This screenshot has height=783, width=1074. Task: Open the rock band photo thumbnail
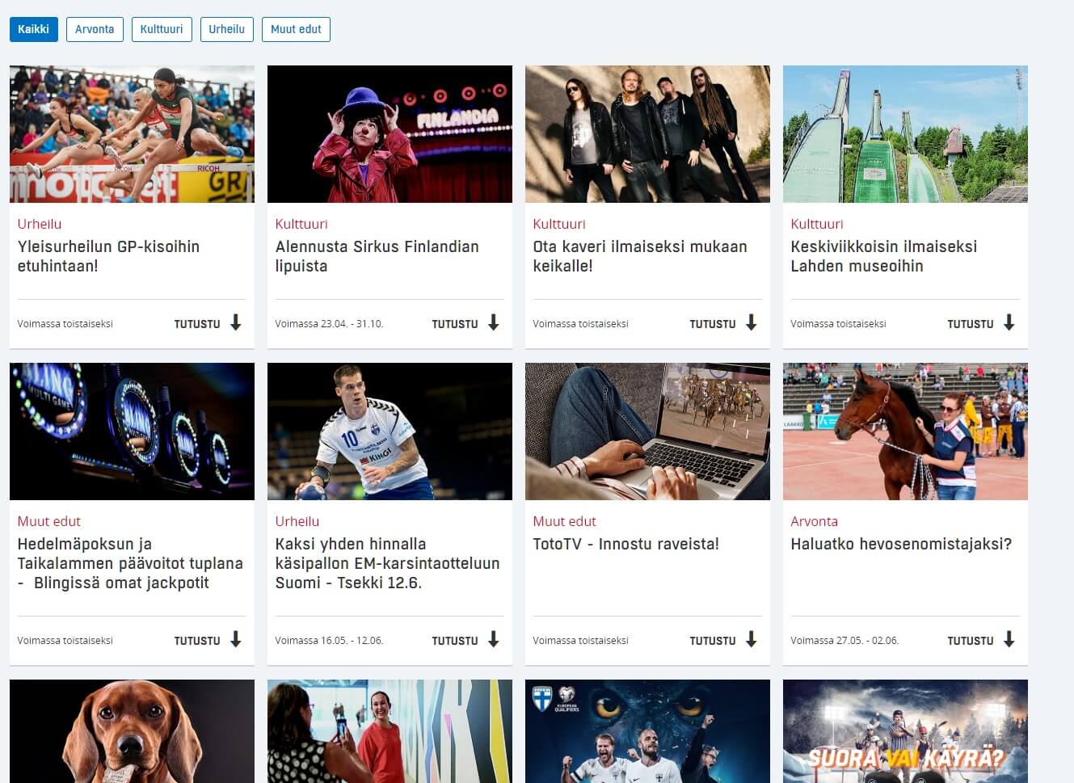tap(647, 134)
